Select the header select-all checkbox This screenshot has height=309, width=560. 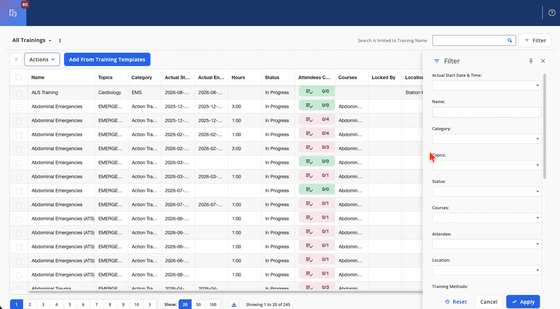coord(19,77)
